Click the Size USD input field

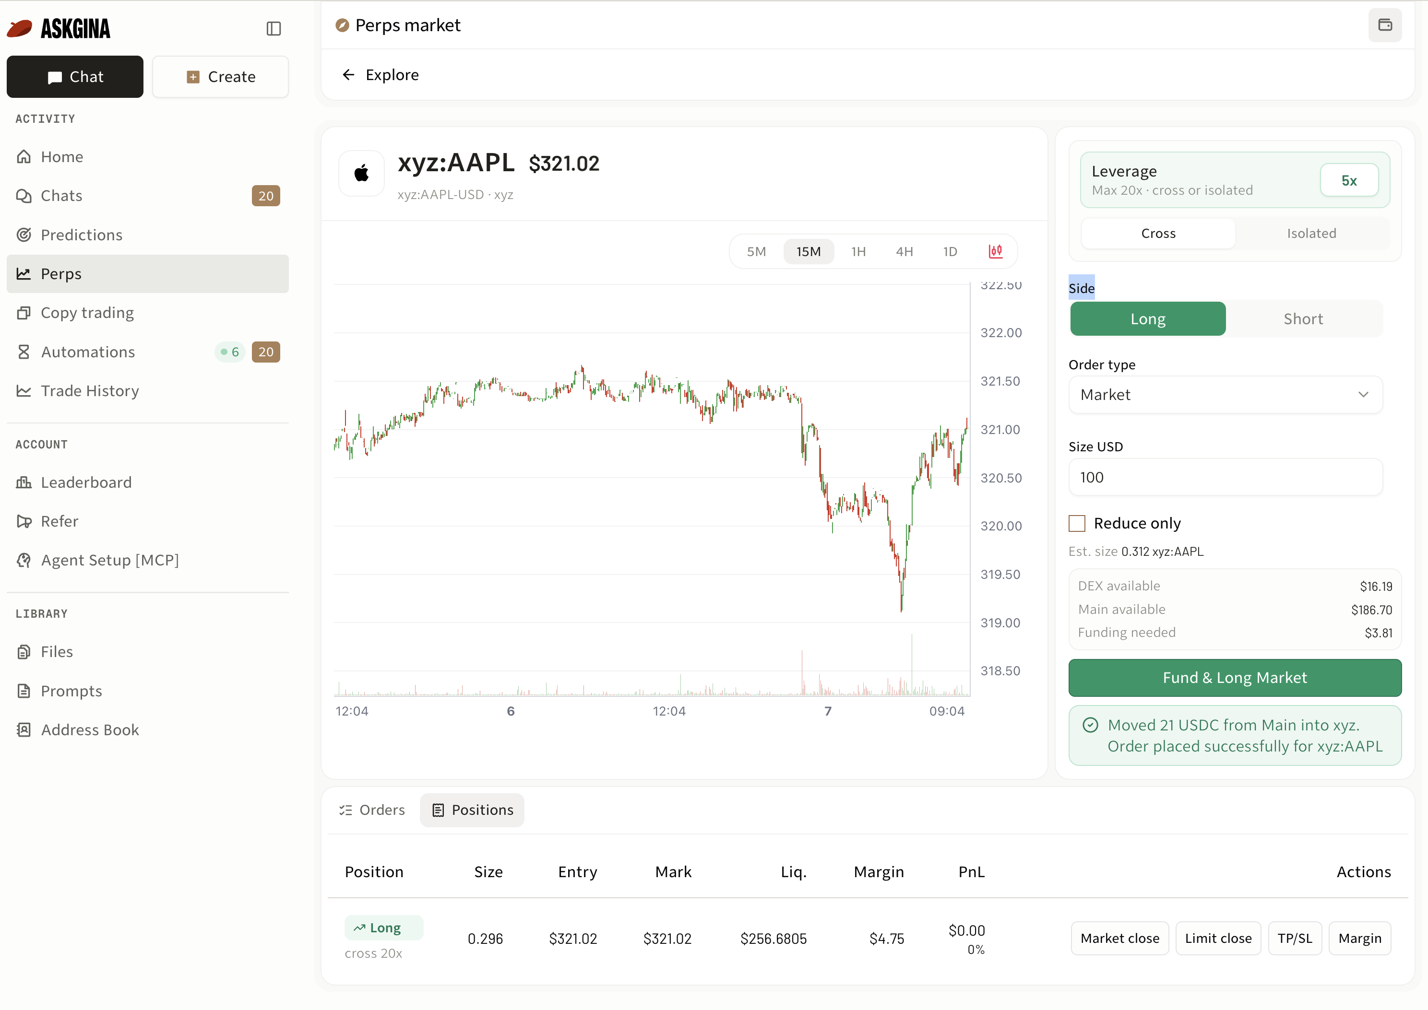coord(1225,478)
